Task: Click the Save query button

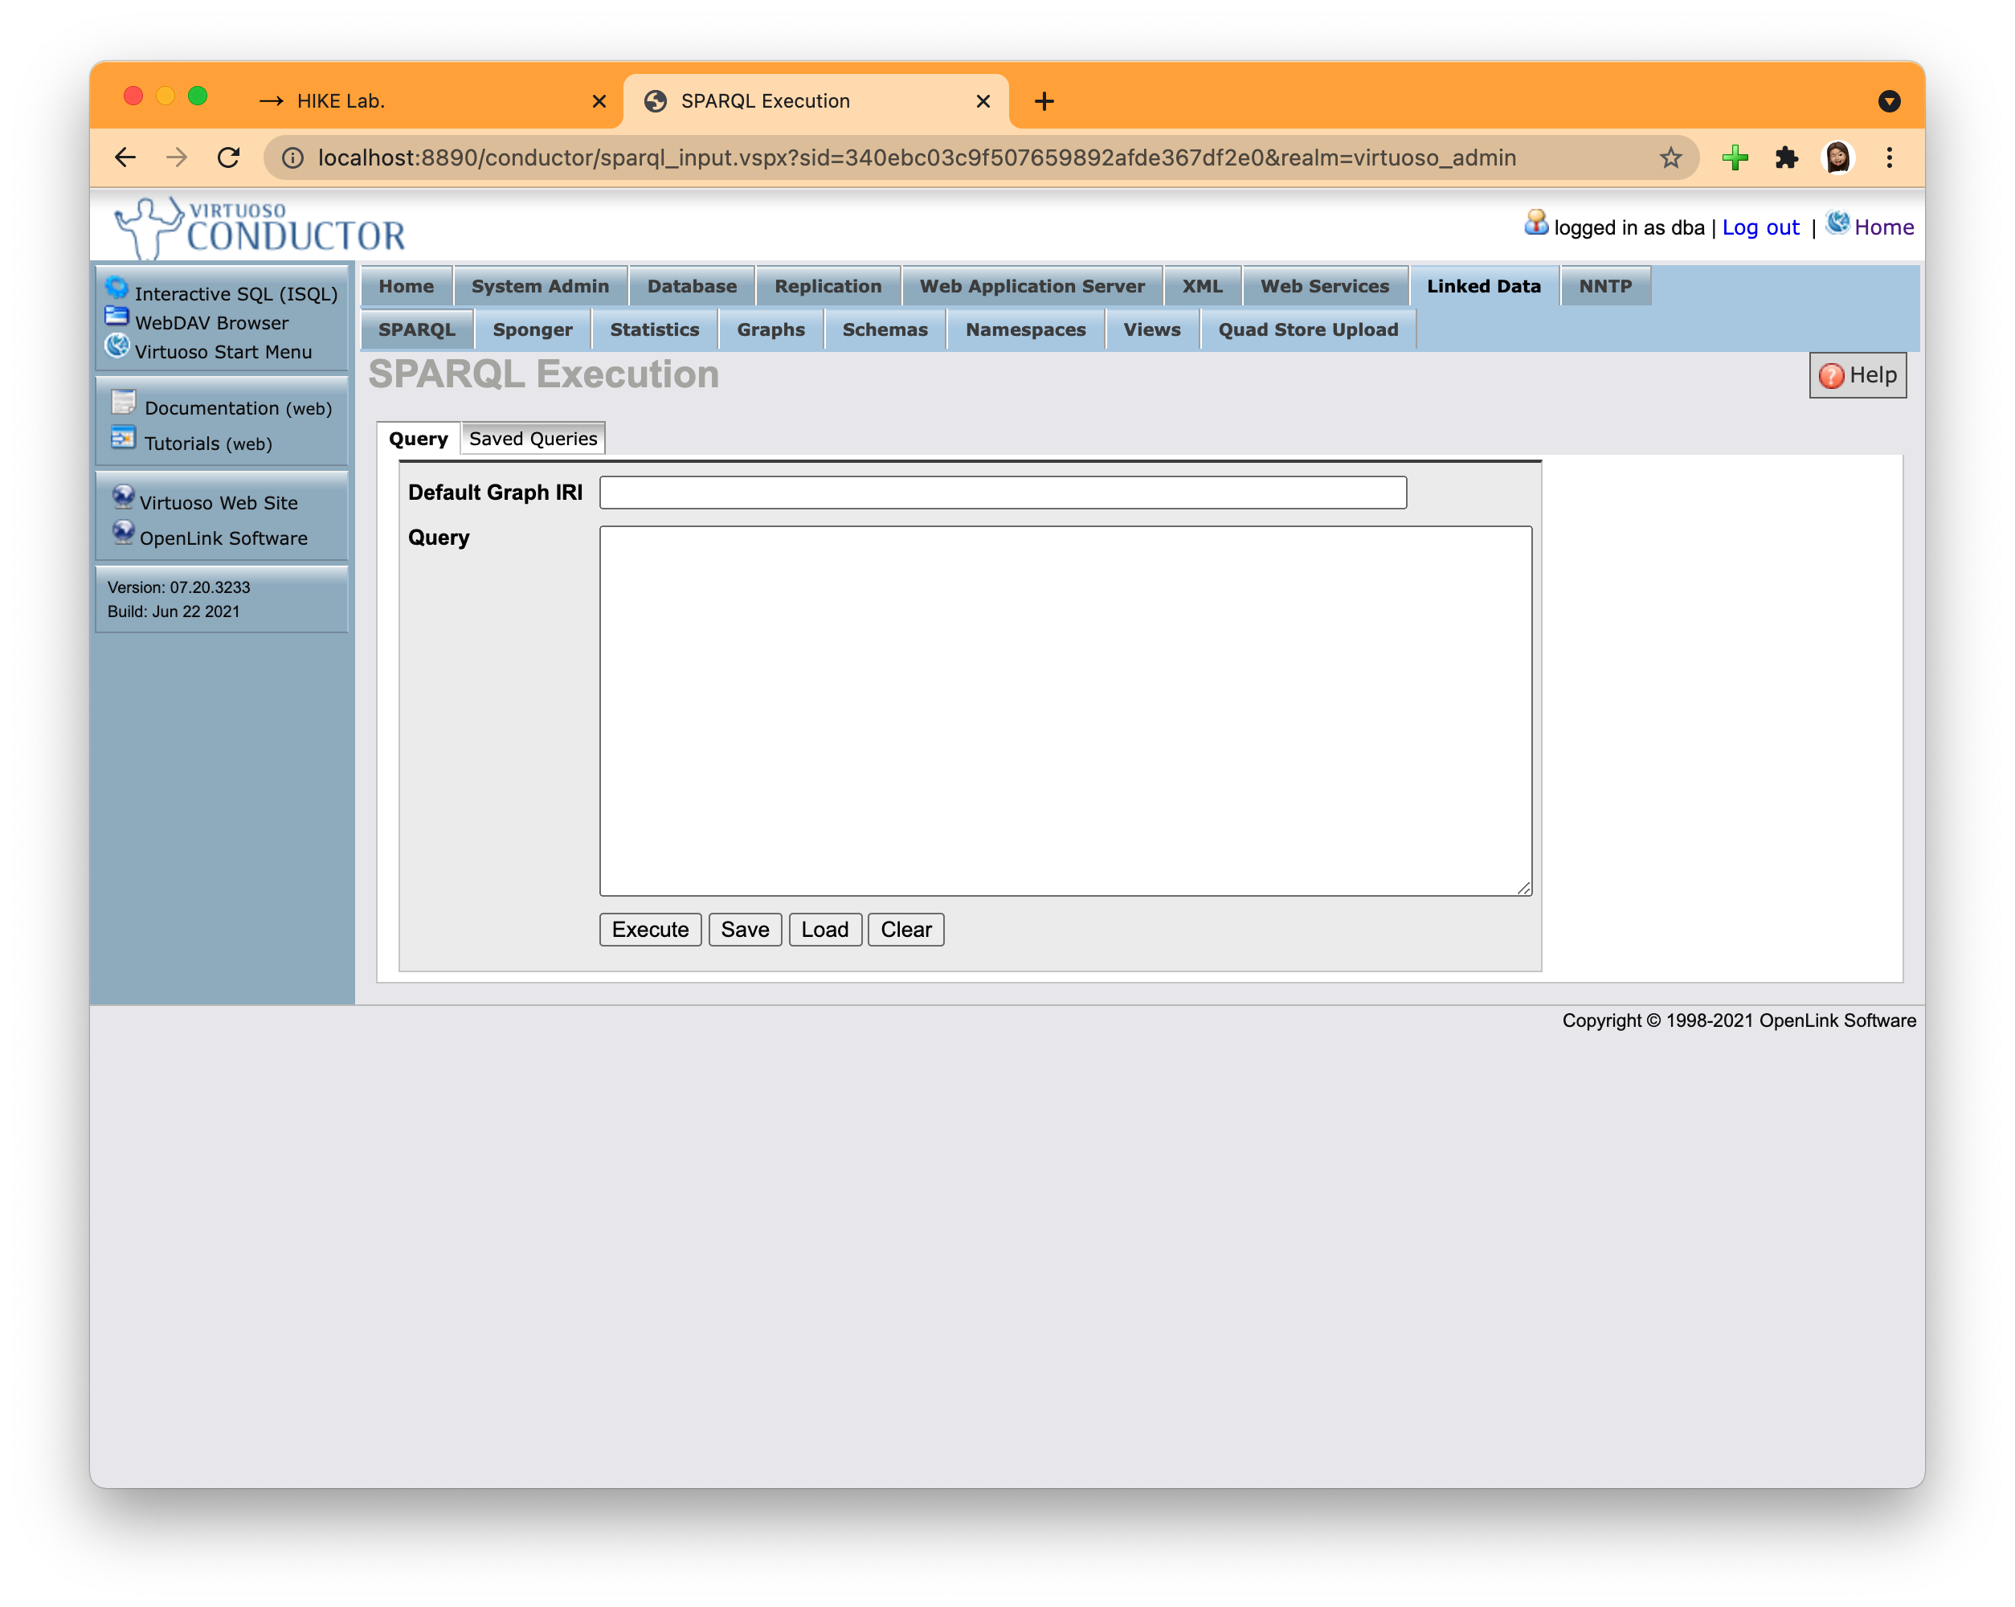Action: [x=744, y=929]
